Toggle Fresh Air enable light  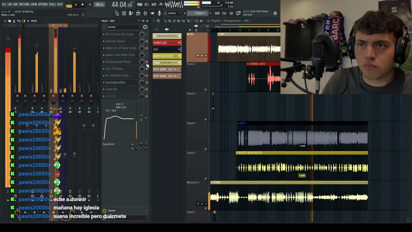click(x=147, y=89)
